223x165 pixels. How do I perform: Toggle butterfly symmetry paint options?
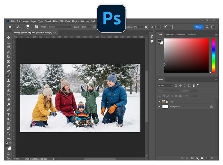click(171, 27)
